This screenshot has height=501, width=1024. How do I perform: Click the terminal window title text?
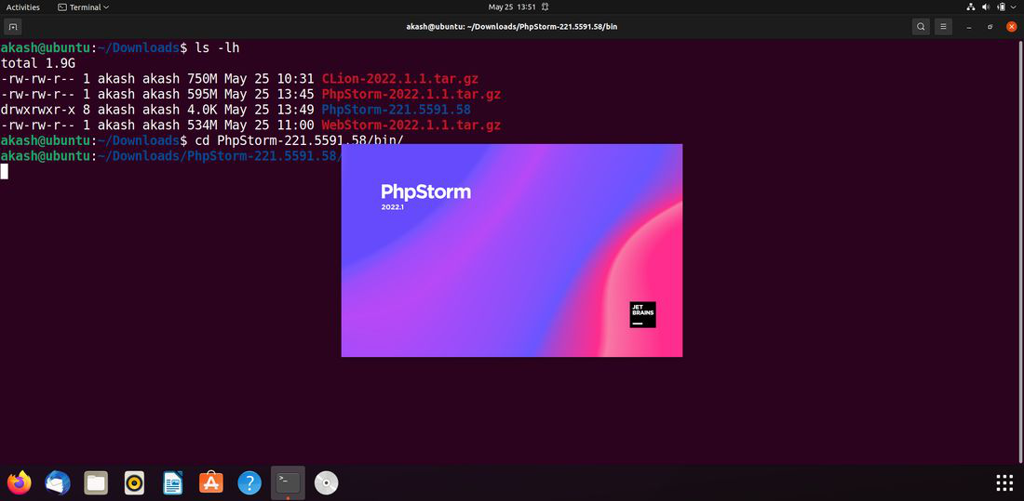click(x=511, y=27)
